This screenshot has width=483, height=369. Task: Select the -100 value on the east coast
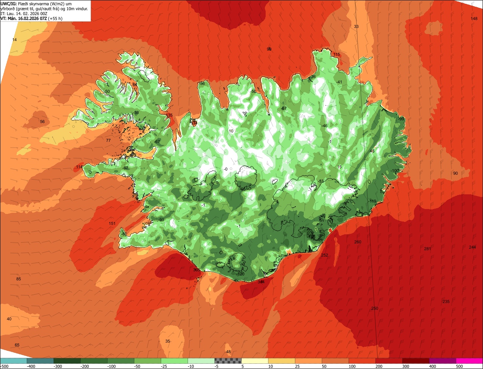point(395,171)
